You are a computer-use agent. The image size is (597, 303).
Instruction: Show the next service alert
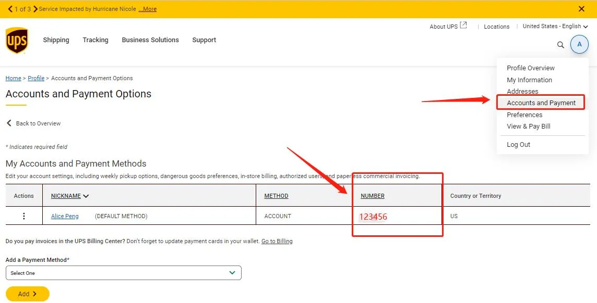[x=35, y=9]
